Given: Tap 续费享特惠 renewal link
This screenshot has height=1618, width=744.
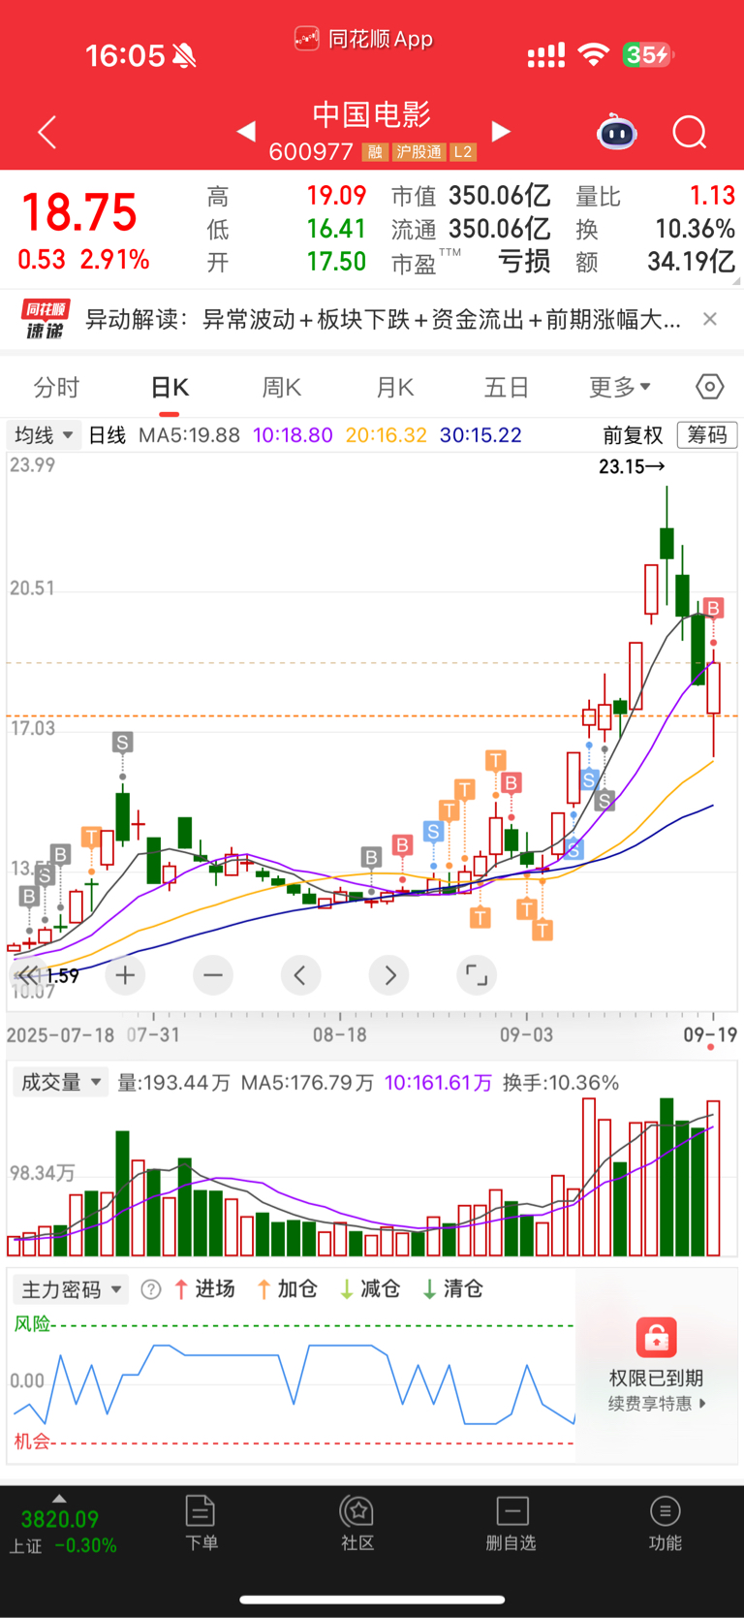Looking at the screenshot, I should tap(657, 1404).
